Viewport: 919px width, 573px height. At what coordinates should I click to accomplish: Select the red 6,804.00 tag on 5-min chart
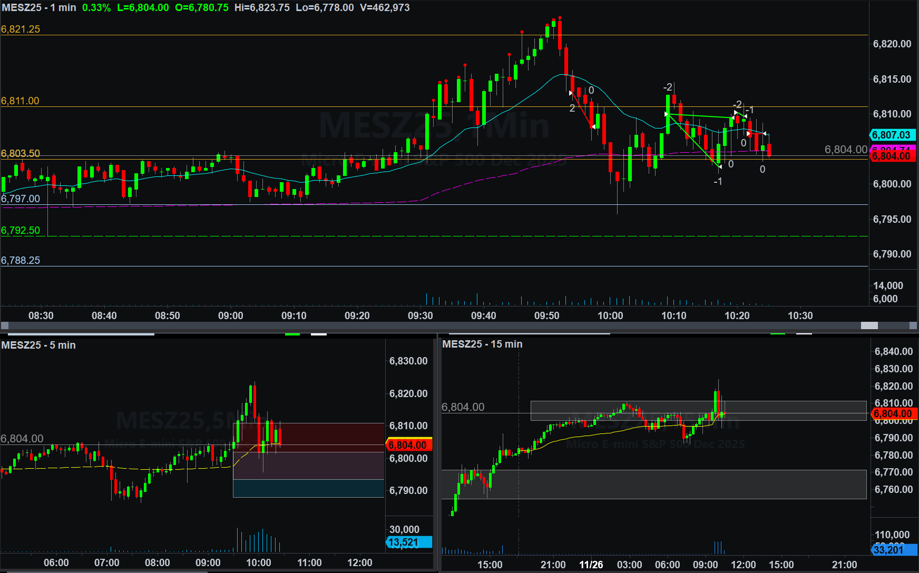pyautogui.click(x=408, y=445)
